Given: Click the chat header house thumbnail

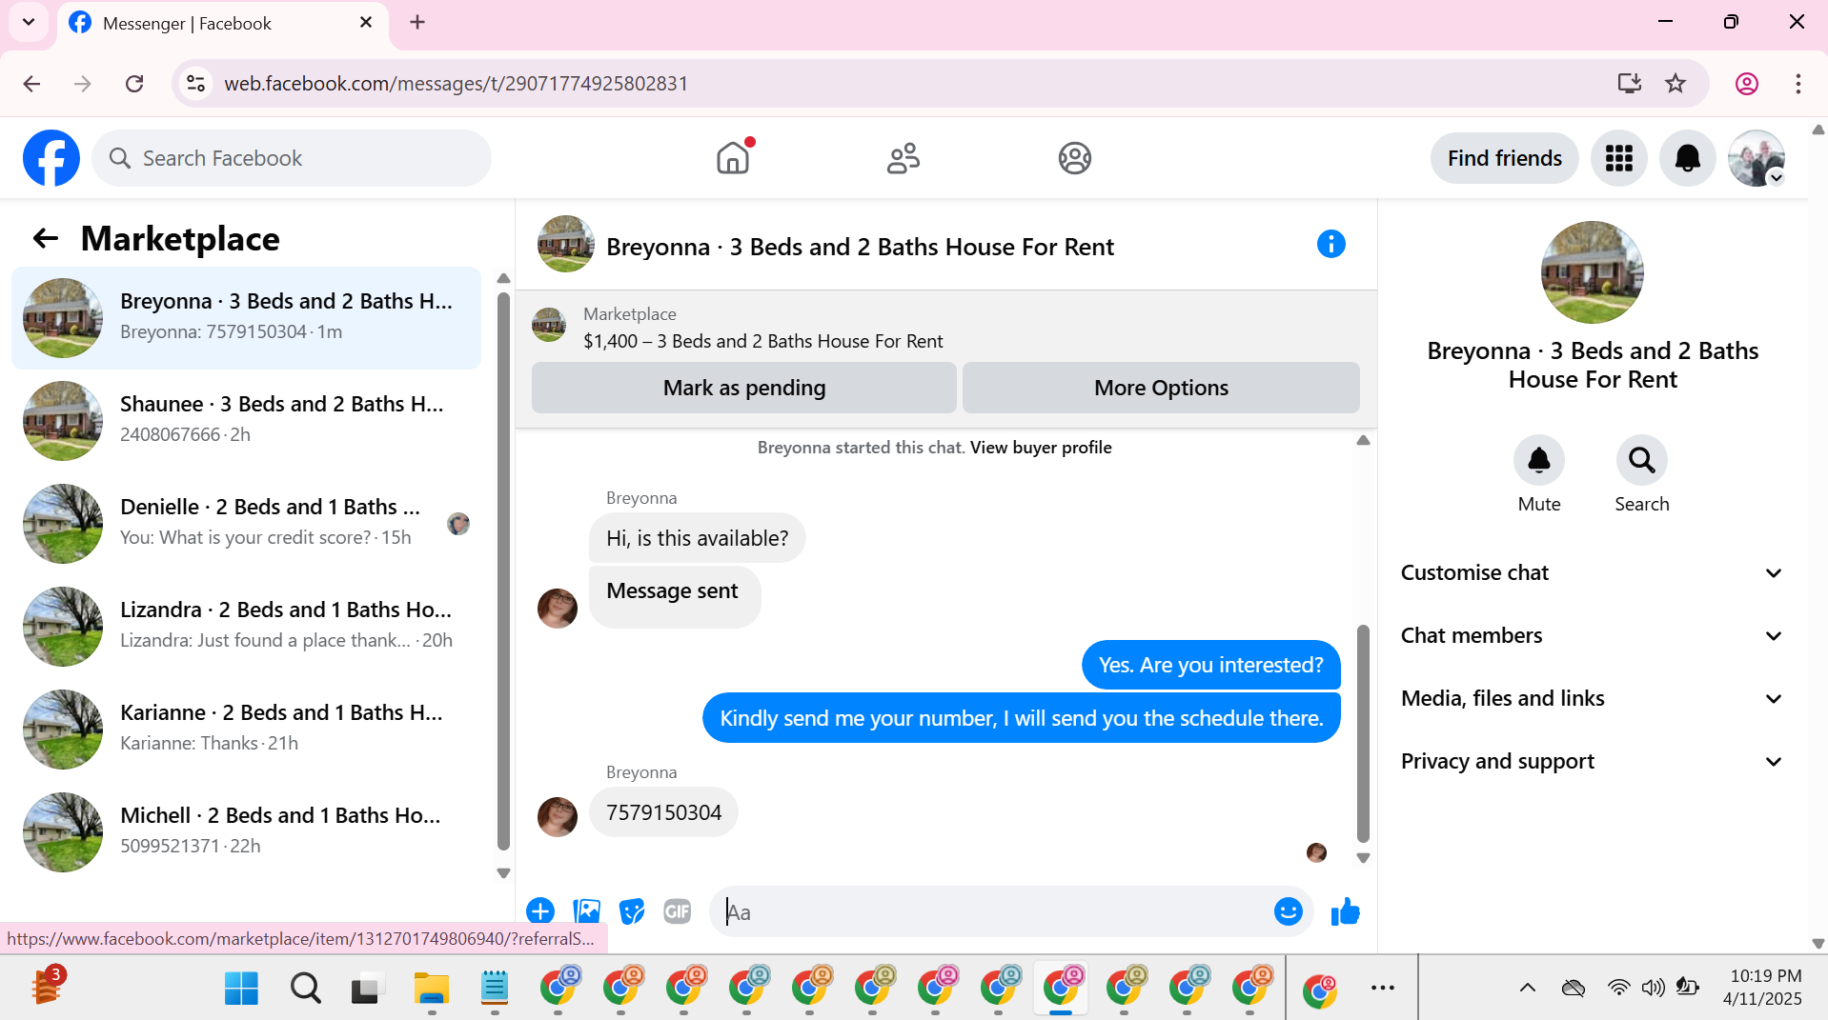Looking at the screenshot, I should coord(565,244).
